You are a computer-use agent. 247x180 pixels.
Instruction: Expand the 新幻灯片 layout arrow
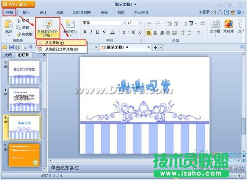pos(70,36)
